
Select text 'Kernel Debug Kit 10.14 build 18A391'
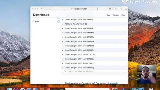79,19
